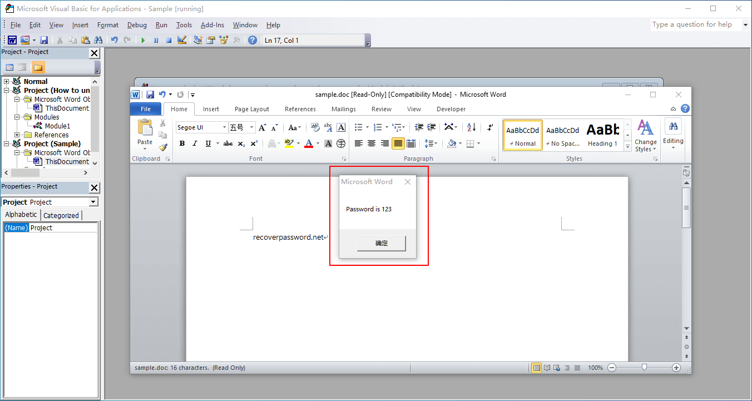Open the blue File tab in Word
Screen dimensions: 752x401
146,109
